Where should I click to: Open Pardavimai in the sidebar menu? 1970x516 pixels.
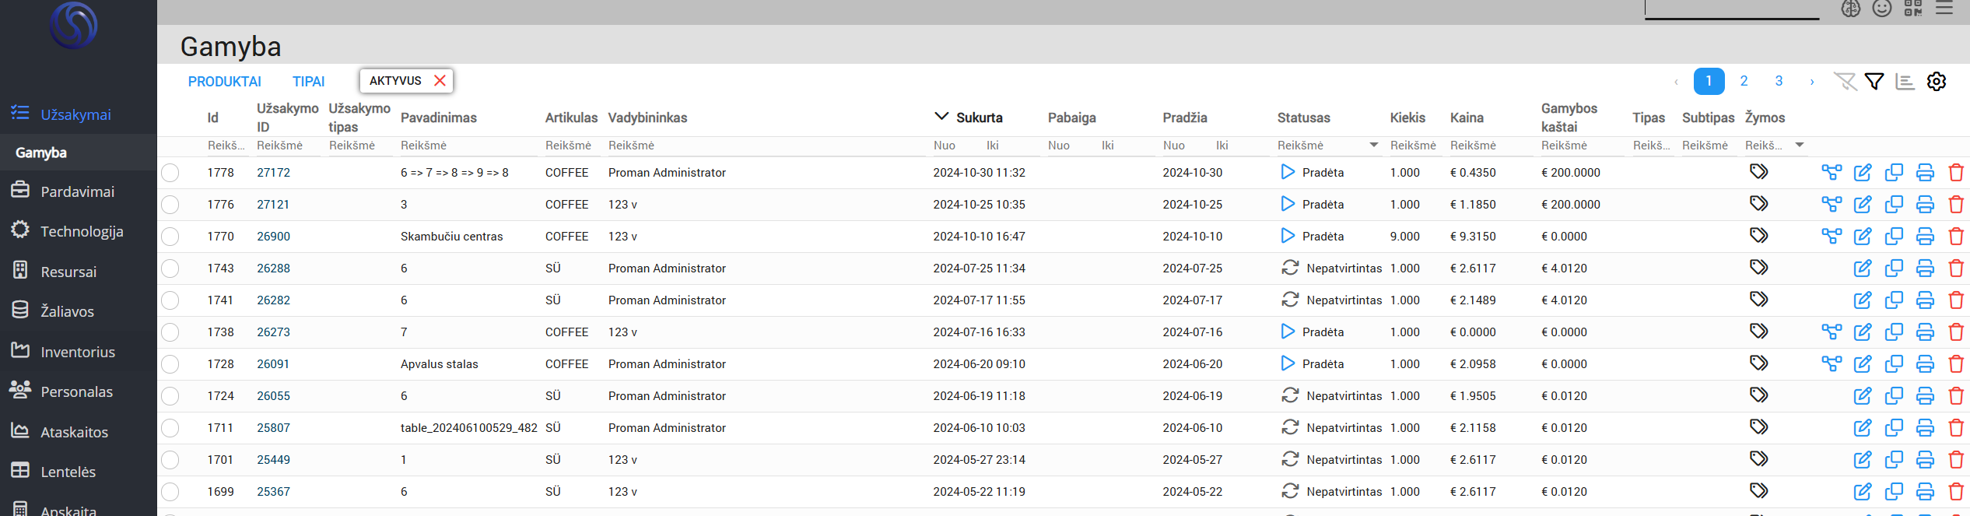[x=77, y=191]
